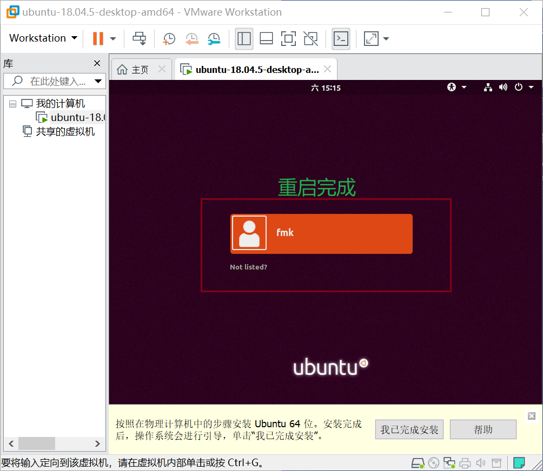The height and width of the screenshot is (471, 543).
Task: Click the library horizontal scrollbar thumb
Action: [36, 443]
